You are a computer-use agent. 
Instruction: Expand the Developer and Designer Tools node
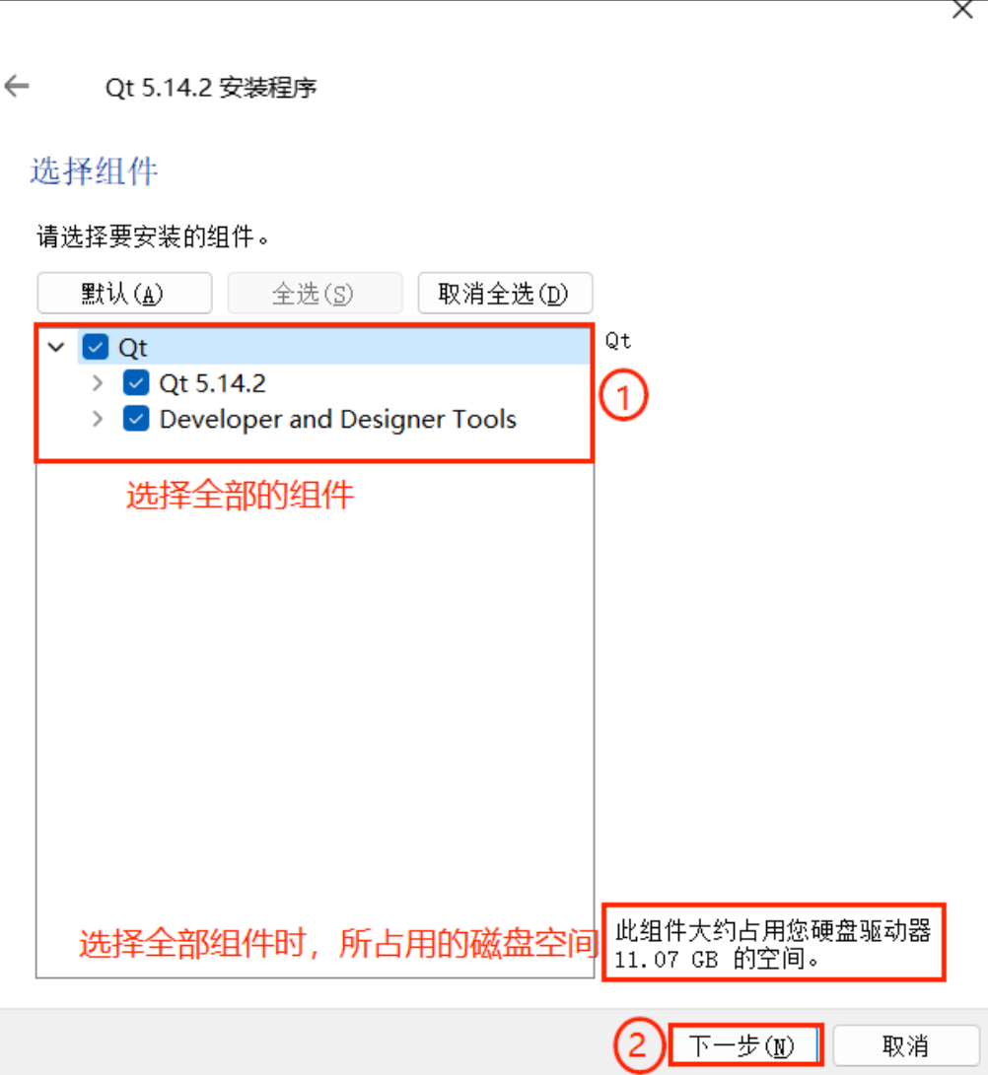pyautogui.click(x=98, y=418)
